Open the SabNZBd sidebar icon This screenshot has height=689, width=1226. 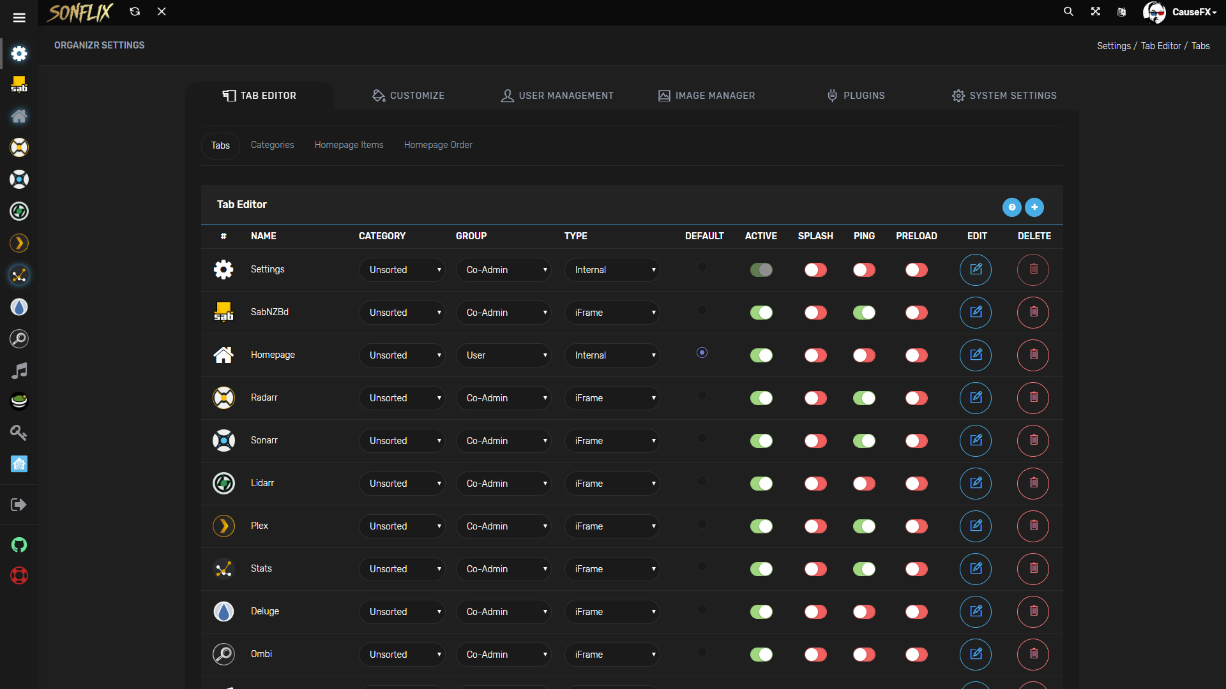(19, 84)
